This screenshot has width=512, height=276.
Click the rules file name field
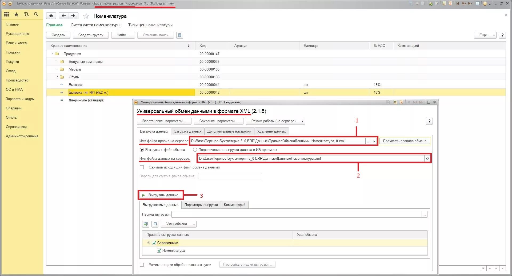278,141
